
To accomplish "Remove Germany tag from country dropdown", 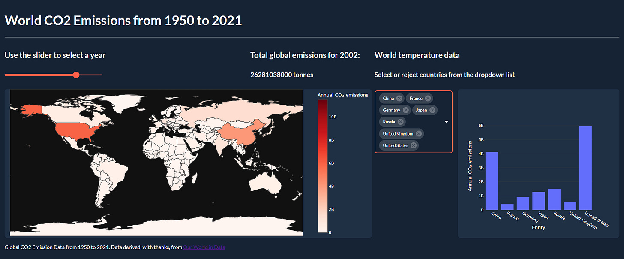I will (406, 110).
